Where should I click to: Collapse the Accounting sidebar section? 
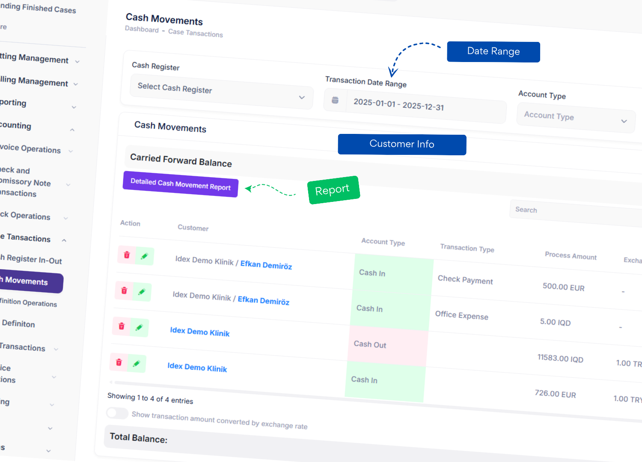click(72, 130)
